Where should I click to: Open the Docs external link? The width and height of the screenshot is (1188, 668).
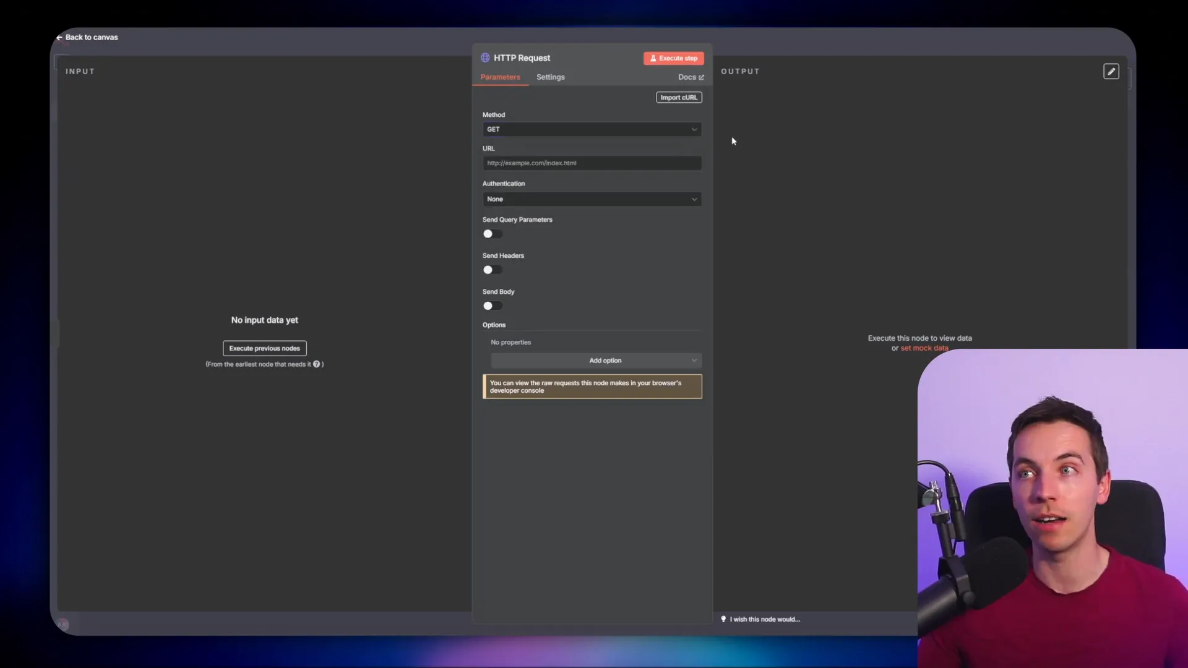pos(691,77)
